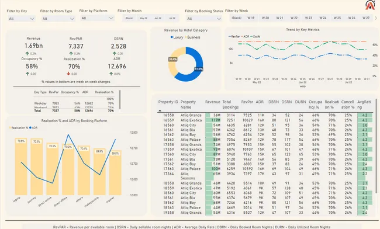The image size is (380, 229).
Task: Select the logtrip bar in platform chart
Action: pyautogui.click(x=21, y=166)
